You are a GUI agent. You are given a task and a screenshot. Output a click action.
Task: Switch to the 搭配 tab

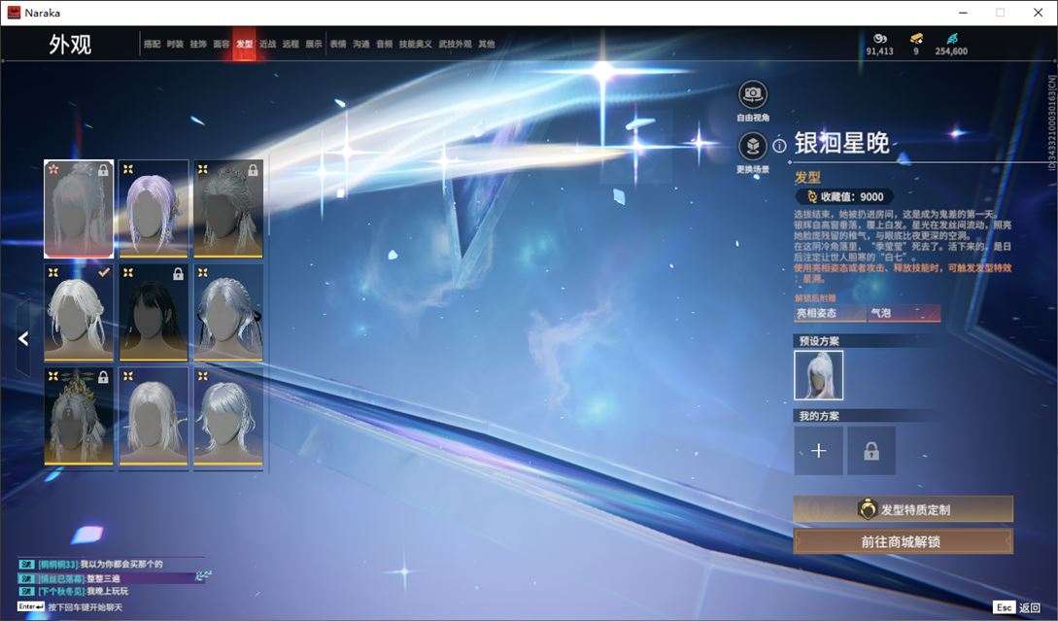click(x=152, y=44)
